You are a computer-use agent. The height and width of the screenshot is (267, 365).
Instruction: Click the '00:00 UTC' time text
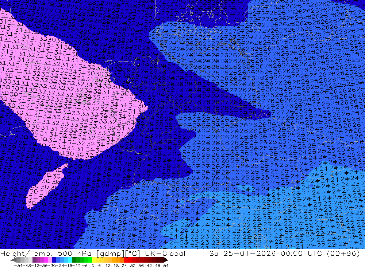[x=301, y=254]
